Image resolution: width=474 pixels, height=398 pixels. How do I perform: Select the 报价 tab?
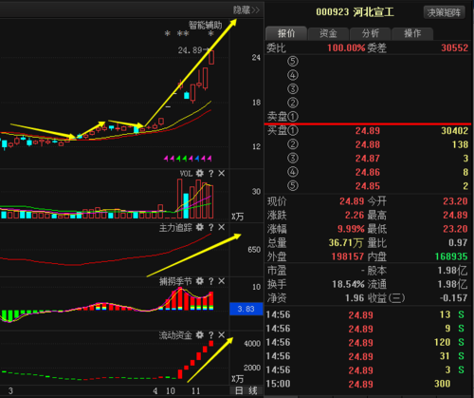click(286, 33)
